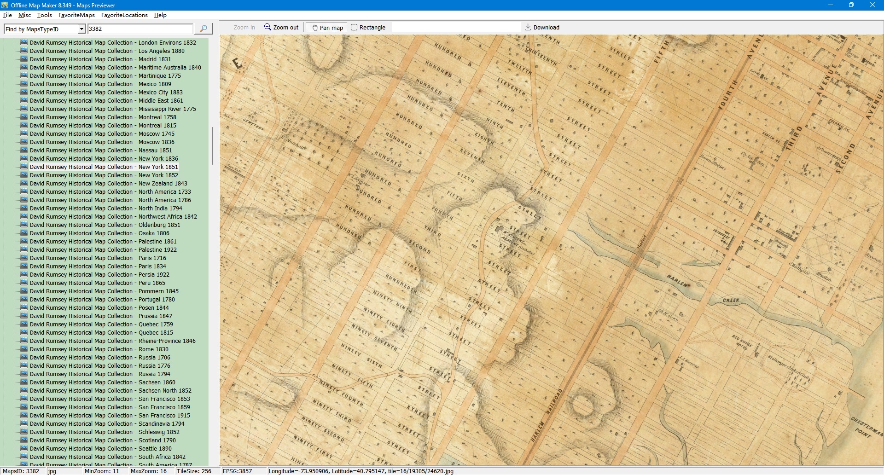This screenshot has height=475, width=884.
Task: Click map icon beside Rome 1830
Action: coord(24,349)
